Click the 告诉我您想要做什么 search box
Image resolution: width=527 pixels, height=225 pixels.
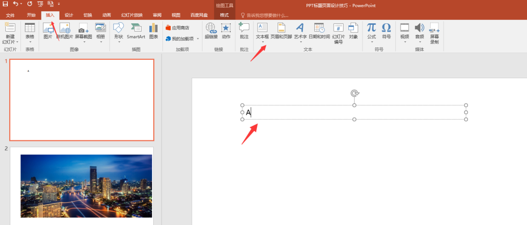(267, 15)
